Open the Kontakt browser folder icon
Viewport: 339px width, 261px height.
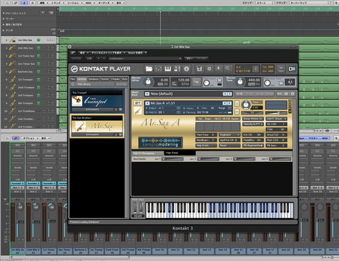pos(149,69)
